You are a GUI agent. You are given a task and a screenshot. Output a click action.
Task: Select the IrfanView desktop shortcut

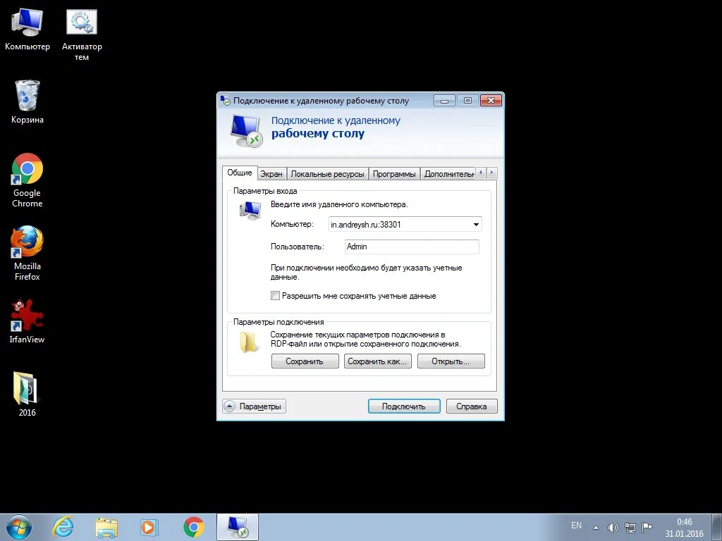(27, 321)
